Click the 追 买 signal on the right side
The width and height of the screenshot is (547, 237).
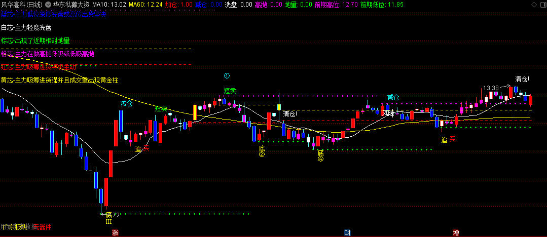(448, 140)
